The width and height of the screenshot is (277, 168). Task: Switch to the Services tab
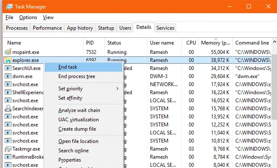coord(165,28)
